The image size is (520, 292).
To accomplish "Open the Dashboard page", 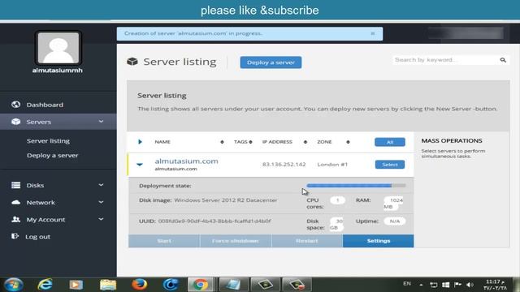I will click(45, 105).
